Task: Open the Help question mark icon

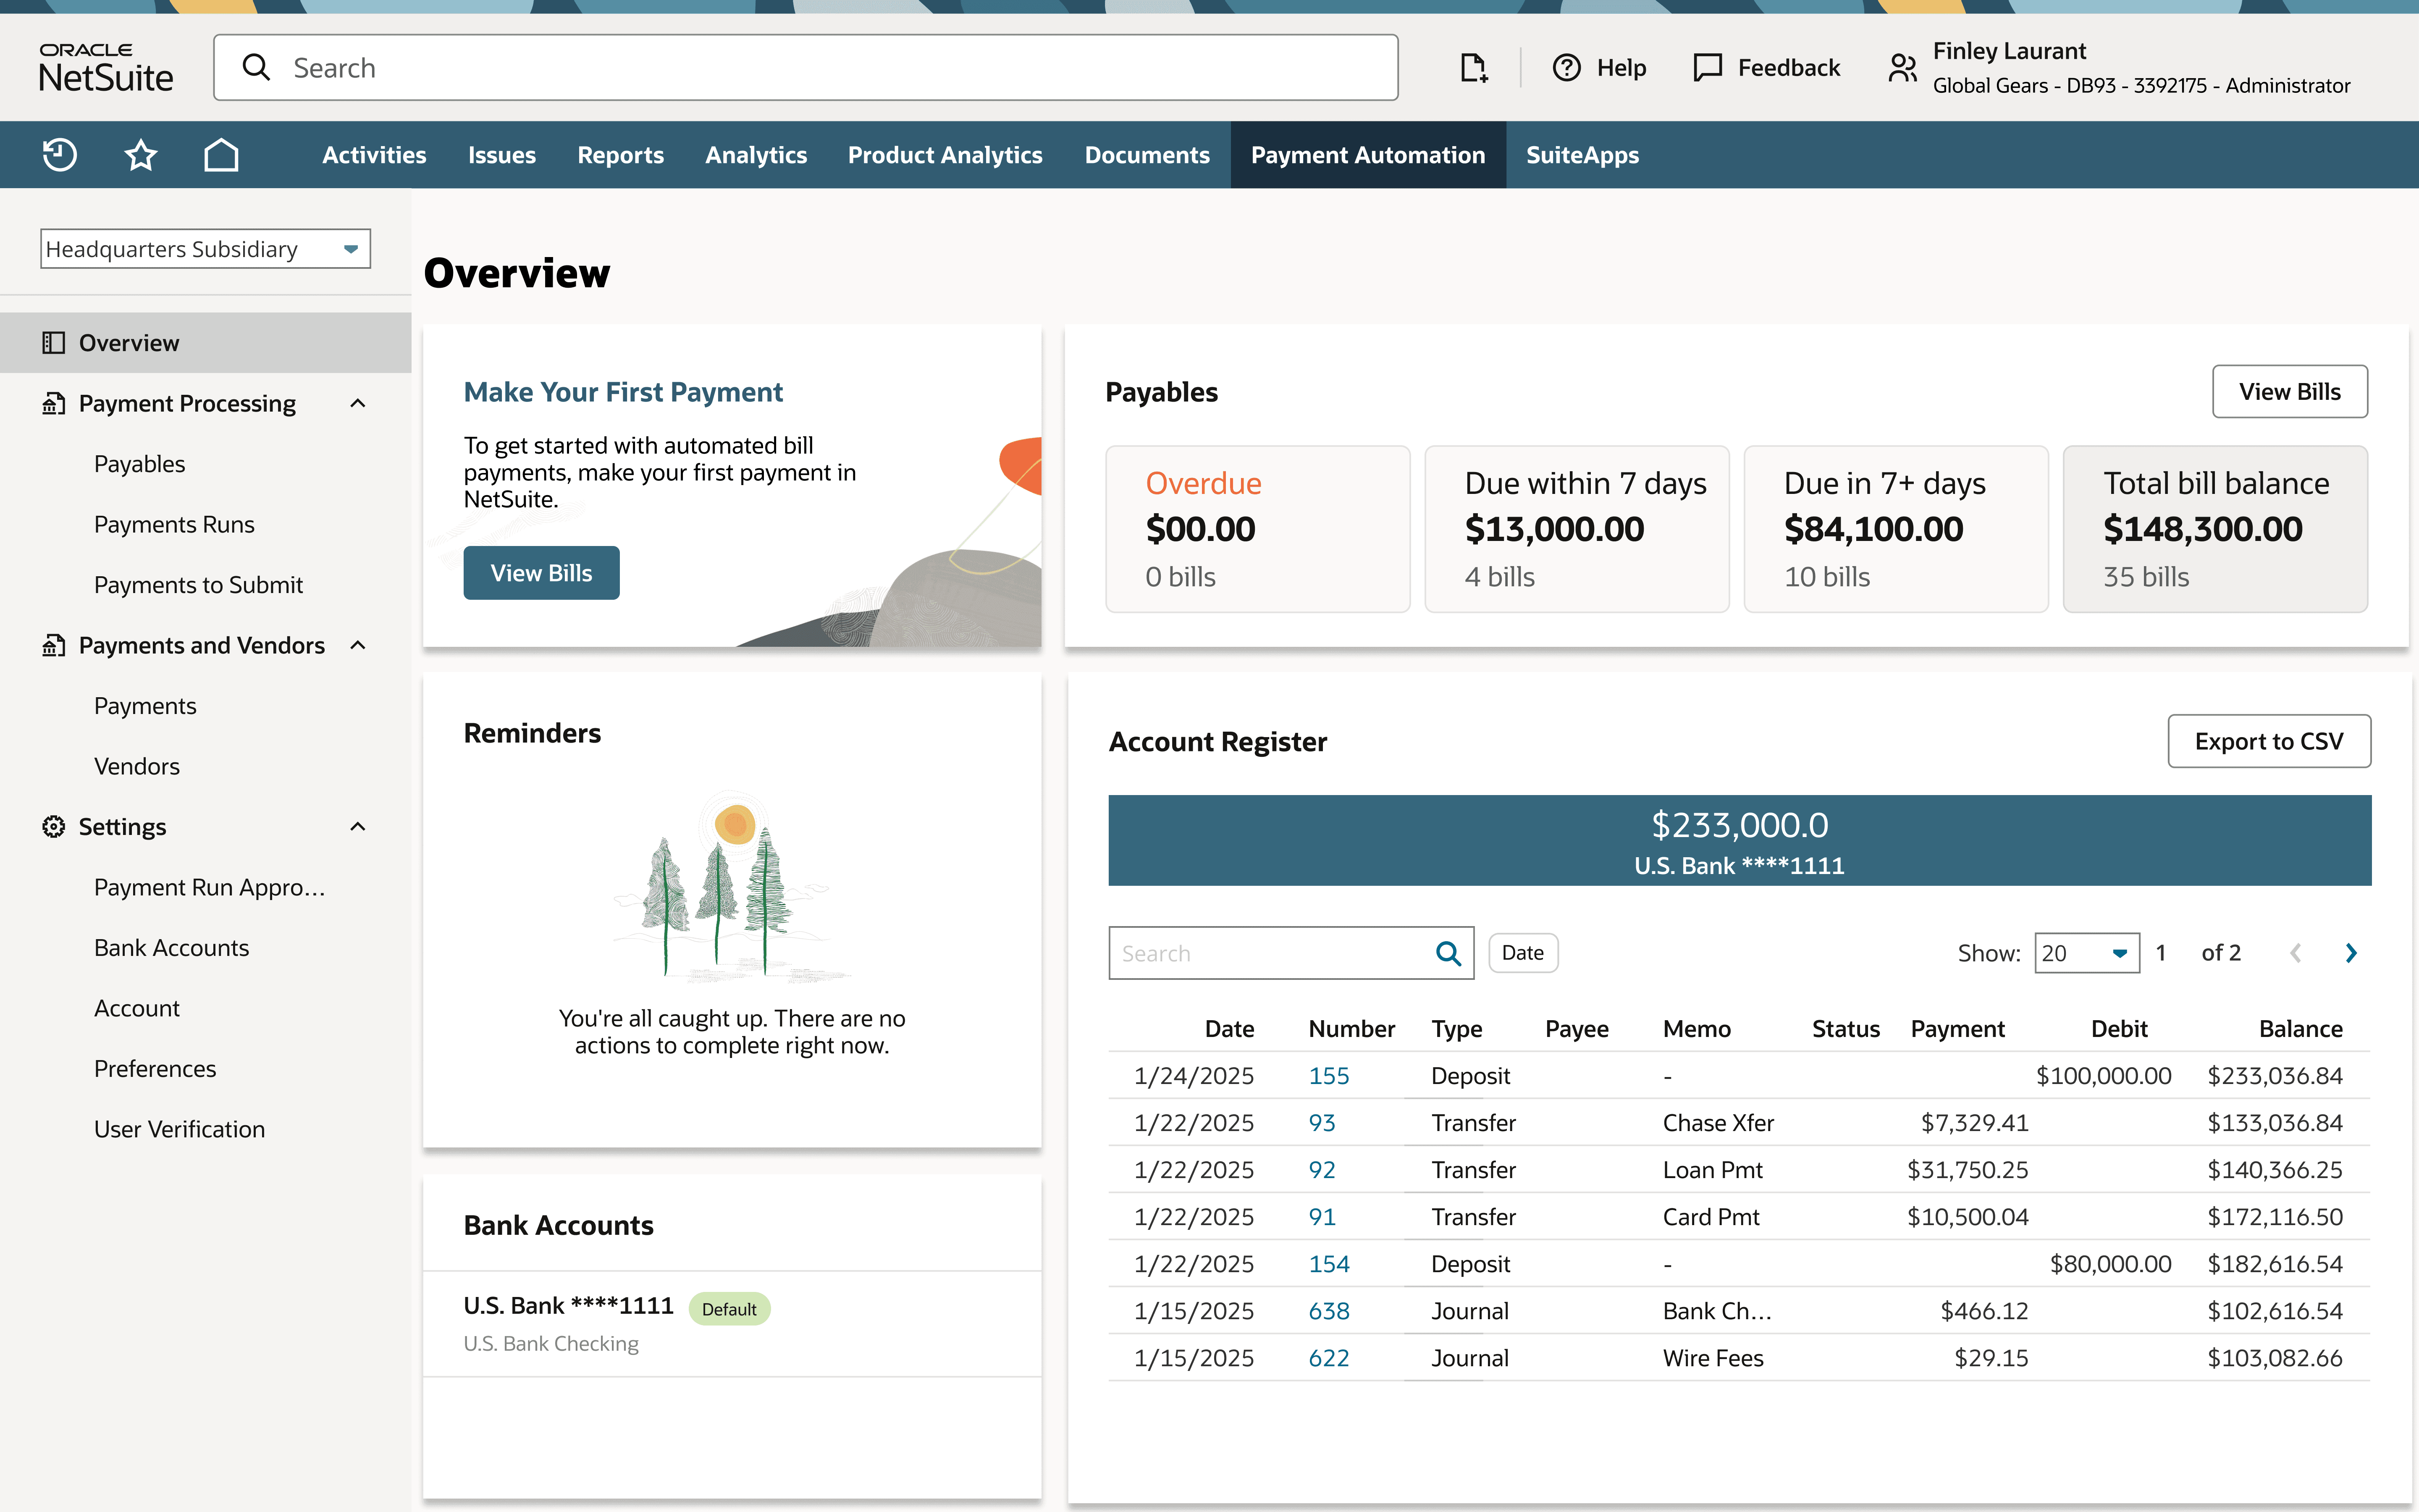Action: tap(1566, 68)
